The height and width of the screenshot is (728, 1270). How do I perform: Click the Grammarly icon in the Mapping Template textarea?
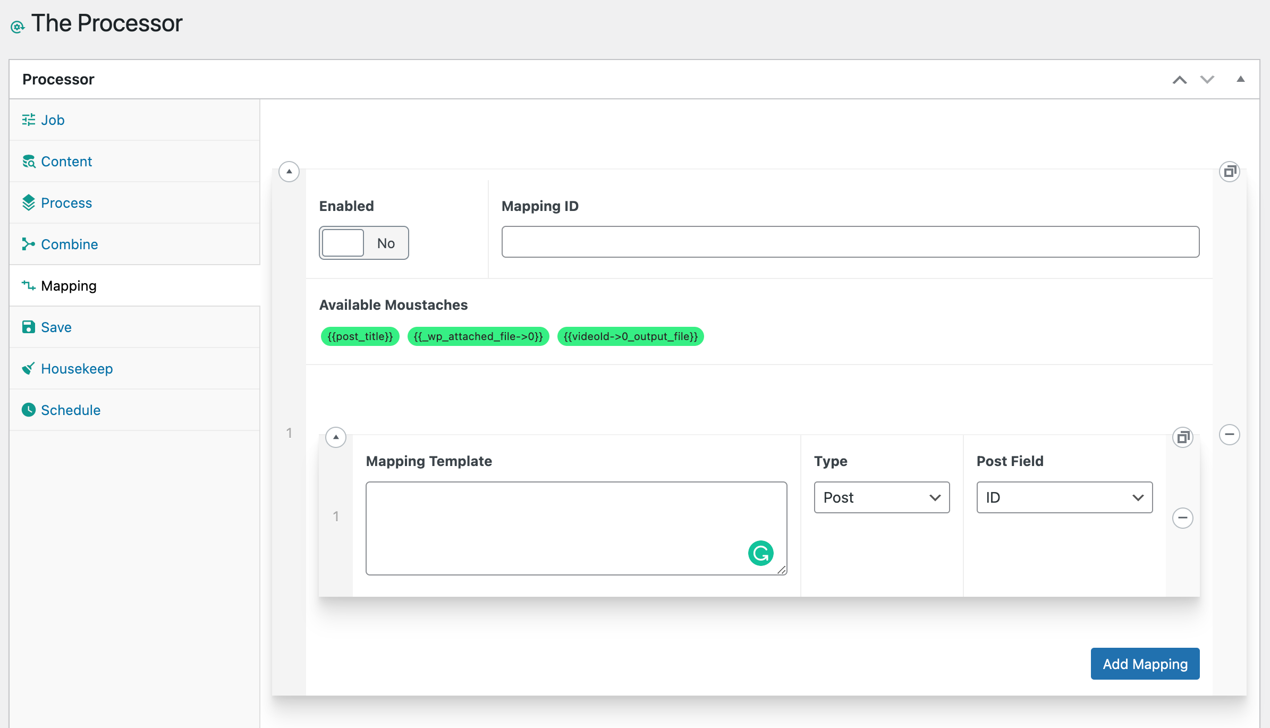(760, 553)
